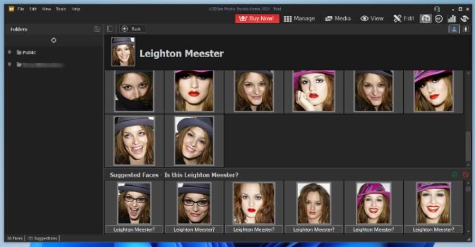
Task: Open the Dashboard bar chart icon
Action: click(x=452, y=18)
